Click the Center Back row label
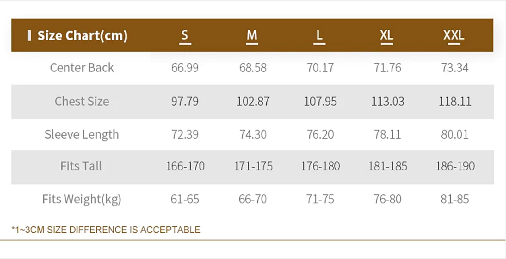 [x=82, y=68]
